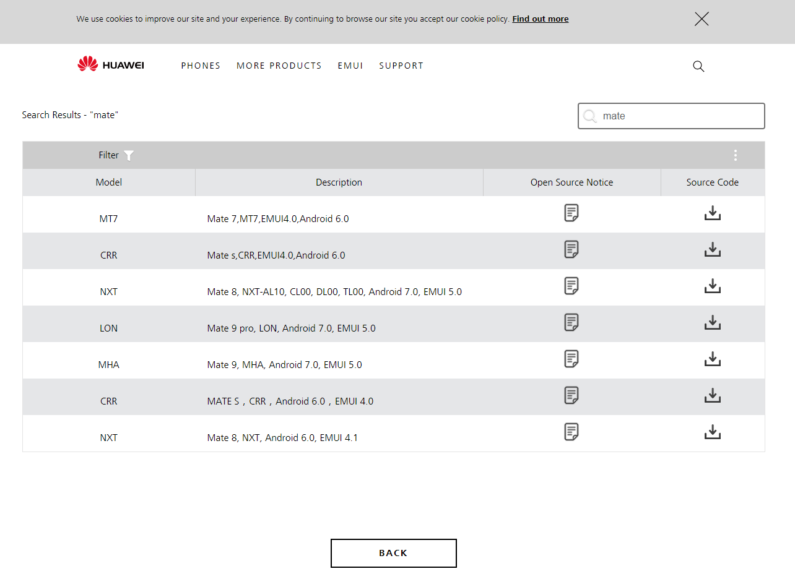
Task: Open notice for Mate 8 NXT EMUI 4.1
Action: coord(571,432)
